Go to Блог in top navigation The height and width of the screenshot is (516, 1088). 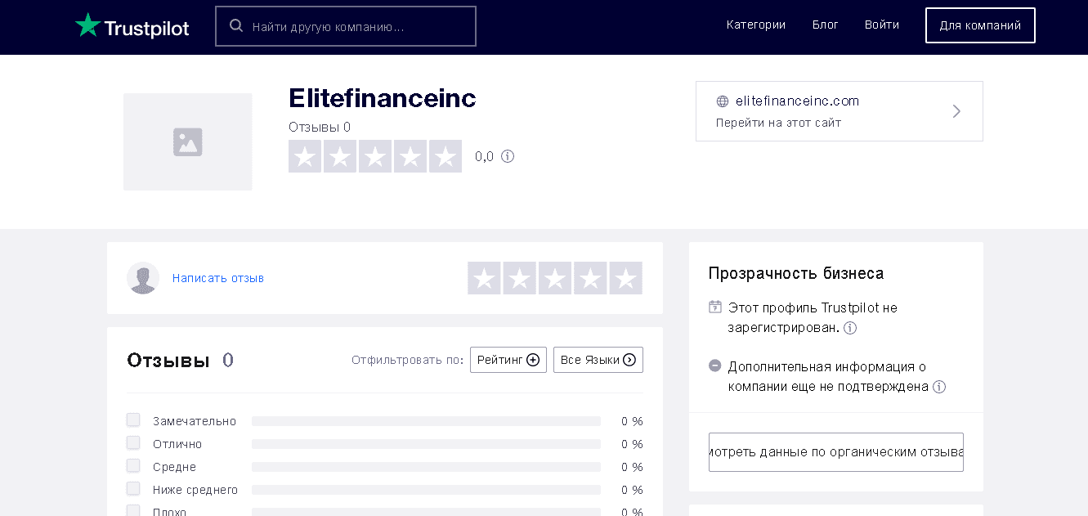click(825, 25)
